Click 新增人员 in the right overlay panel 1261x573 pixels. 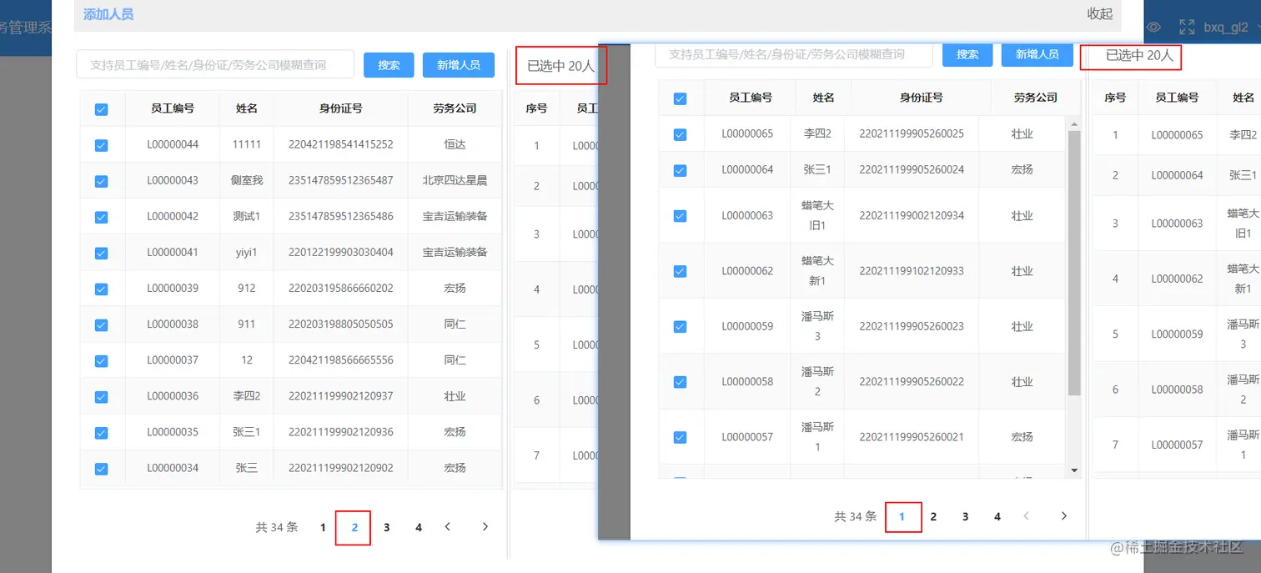1037,54
